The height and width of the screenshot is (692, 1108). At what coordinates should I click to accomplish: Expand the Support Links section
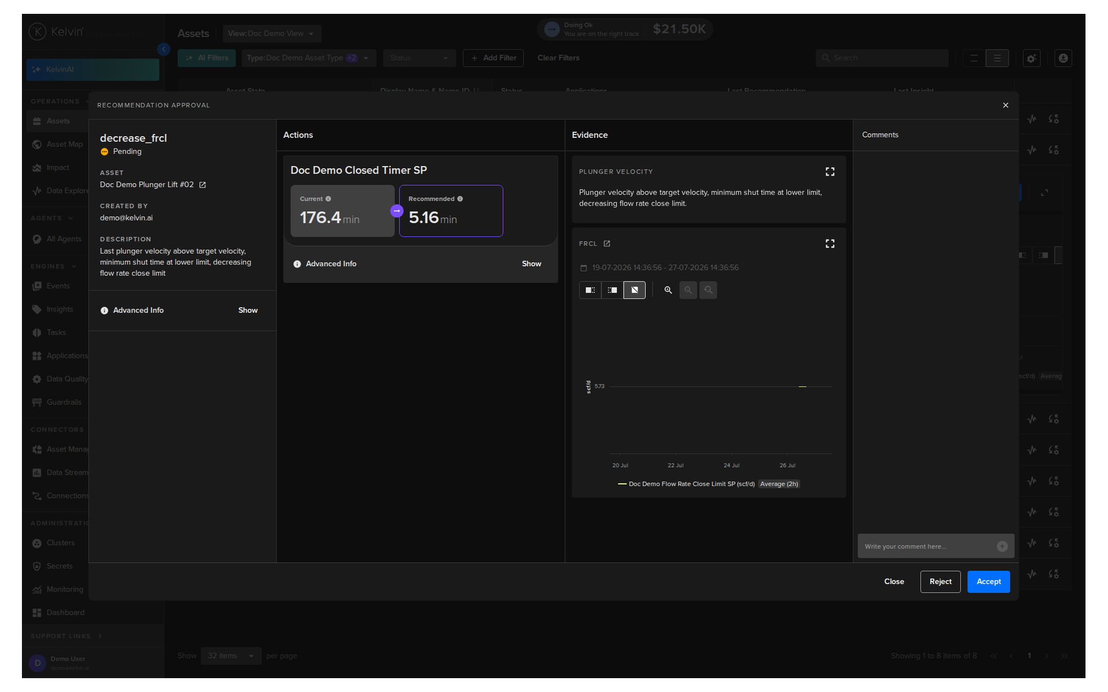[66, 636]
